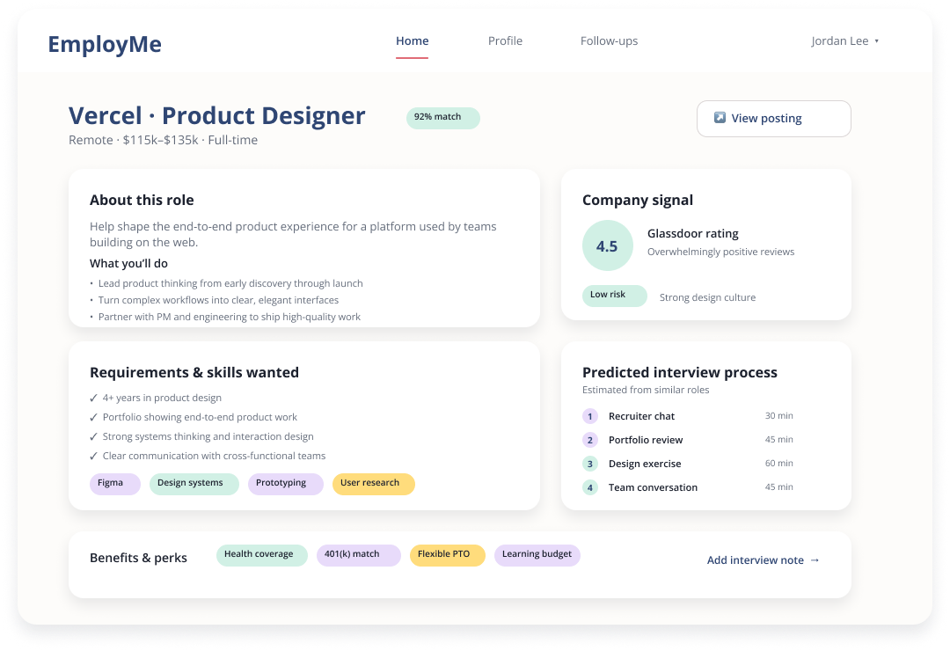This screenshot has width=950, height=651.
Task: Click Strong design culture text
Action: point(707,297)
